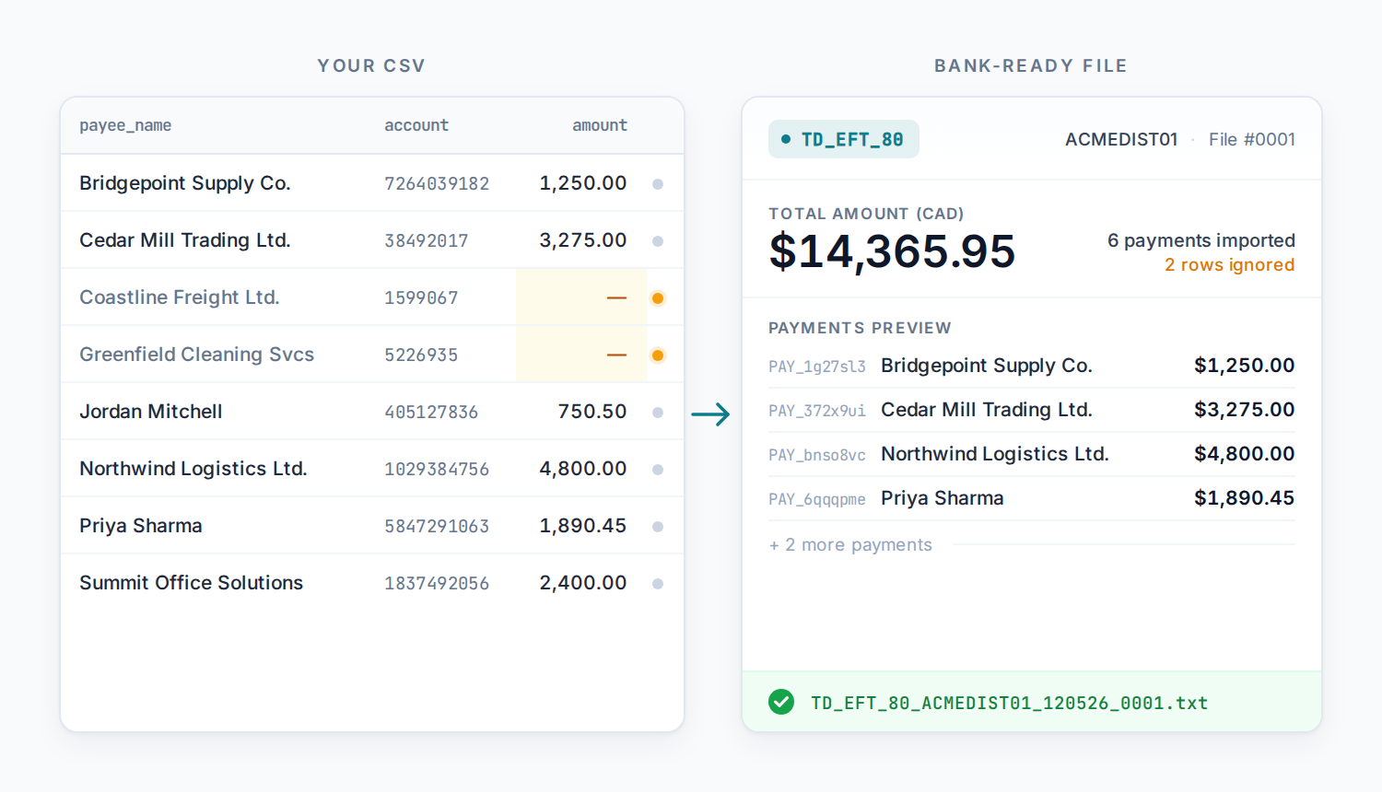The image size is (1382, 792).
Task: Click account number 5847291063
Action: tap(437, 527)
